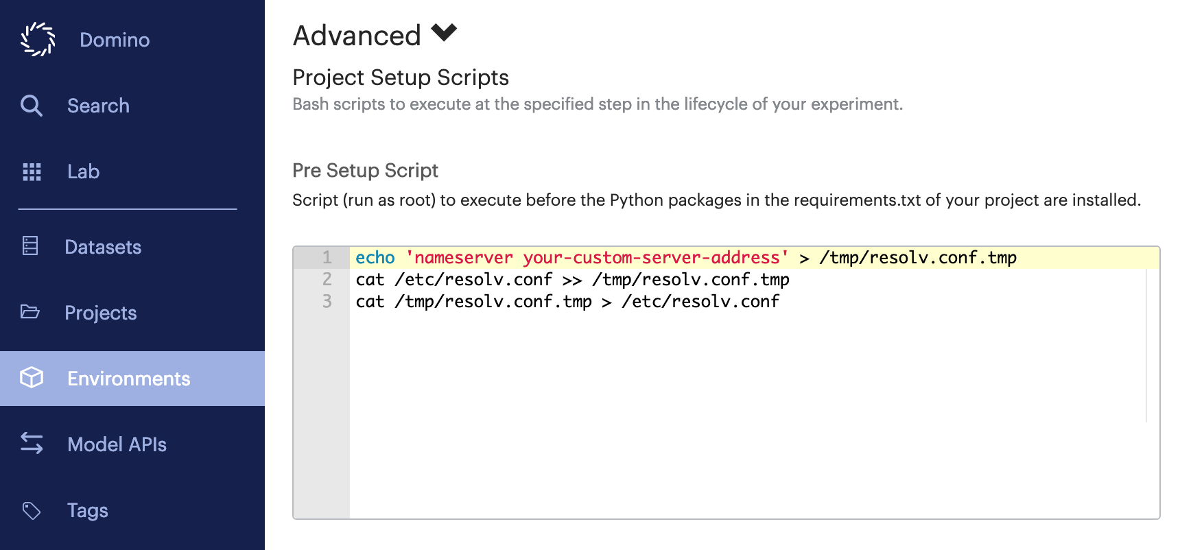Click the Environments cube icon
1180x550 pixels.
(x=32, y=377)
